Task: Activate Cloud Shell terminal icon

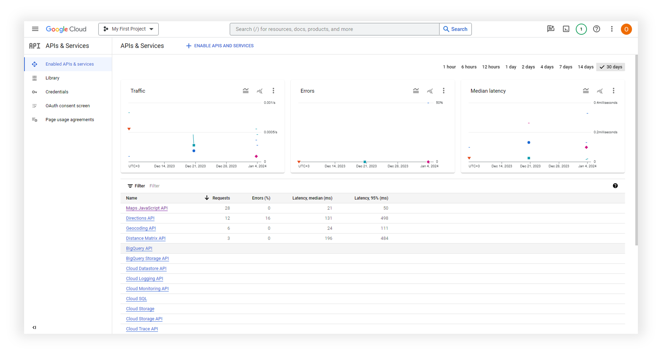Action: point(566,29)
